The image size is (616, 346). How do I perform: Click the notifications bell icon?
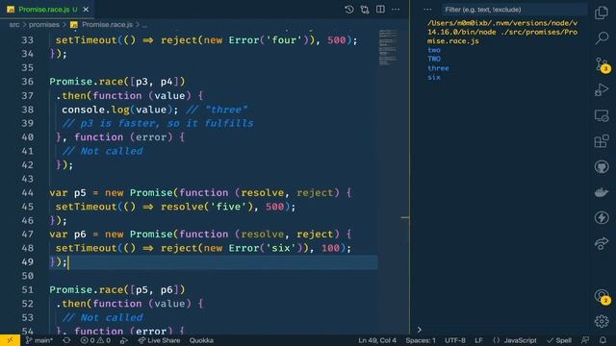[603, 340]
